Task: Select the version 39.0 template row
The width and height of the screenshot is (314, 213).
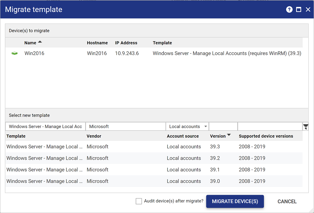Action: click(154, 181)
